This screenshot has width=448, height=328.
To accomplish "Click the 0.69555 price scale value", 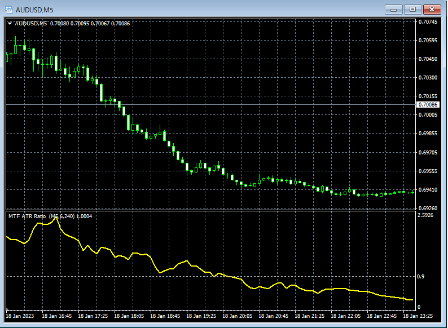I will (x=428, y=171).
